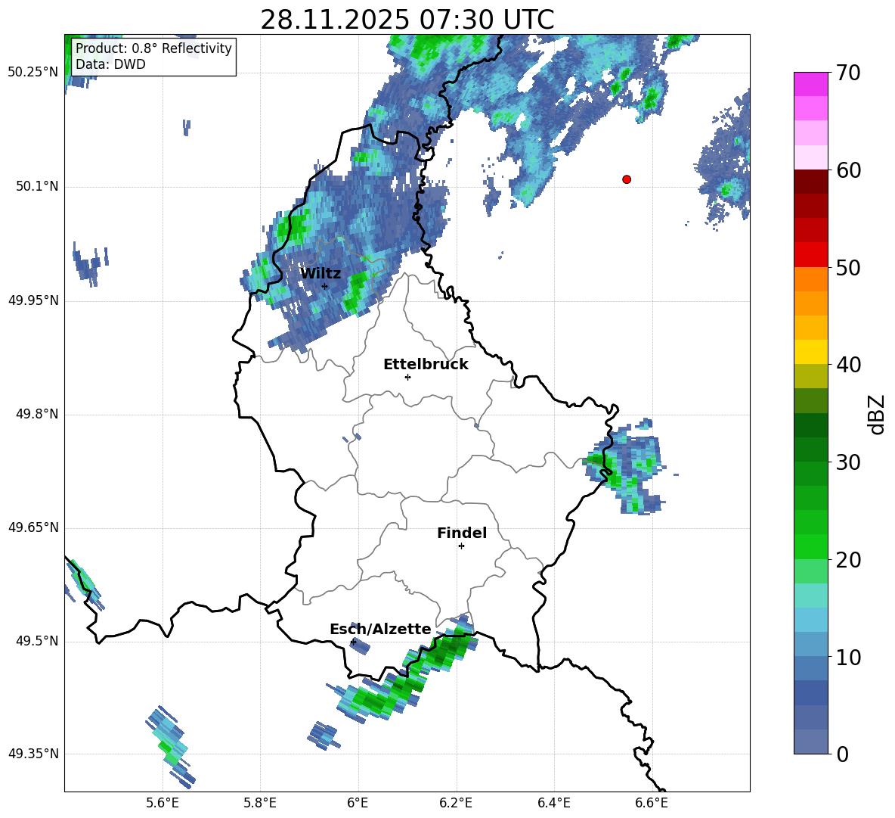Click the 6°E longitude label
Screen dimensions: 895x818
click(358, 803)
